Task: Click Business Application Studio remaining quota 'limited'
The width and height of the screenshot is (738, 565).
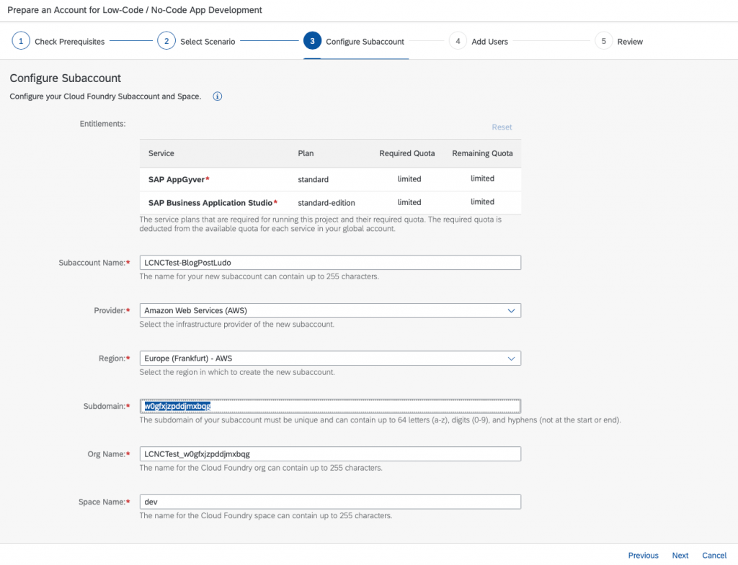Action: point(482,202)
